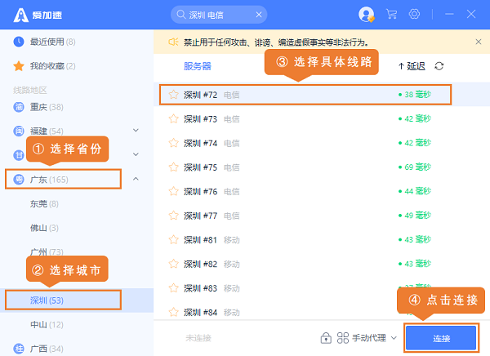Open the shopping cart icon

(x=391, y=14)
